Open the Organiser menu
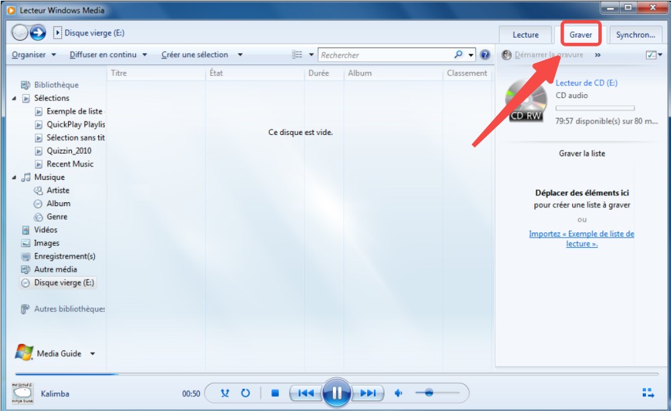Screen dimensions: 671x411 click(34, 54)
